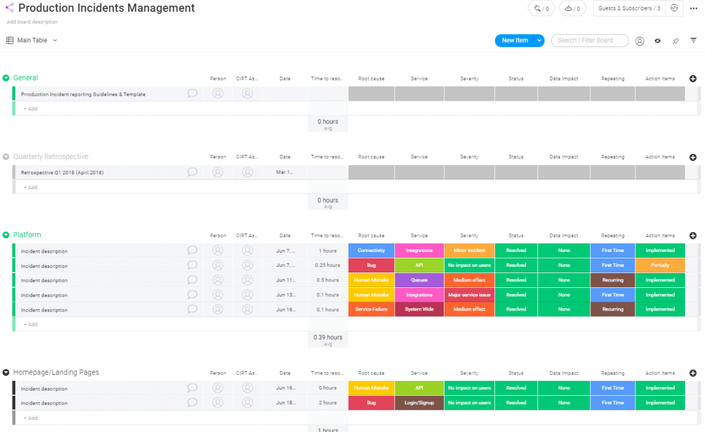Screen dimensions: 705x432
Task: Click the System Wide service cell
Action: tap(419, 309)
